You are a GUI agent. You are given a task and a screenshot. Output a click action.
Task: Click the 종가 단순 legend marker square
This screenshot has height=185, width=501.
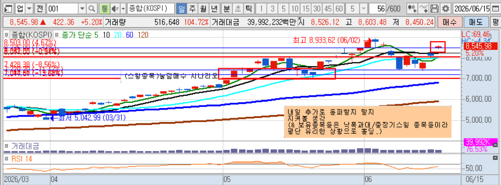tap(56, 35)
